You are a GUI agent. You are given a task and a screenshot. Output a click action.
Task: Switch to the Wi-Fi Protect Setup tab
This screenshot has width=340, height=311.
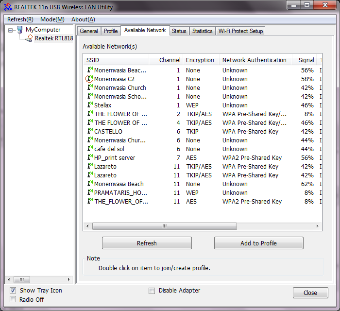click(240, 31)
